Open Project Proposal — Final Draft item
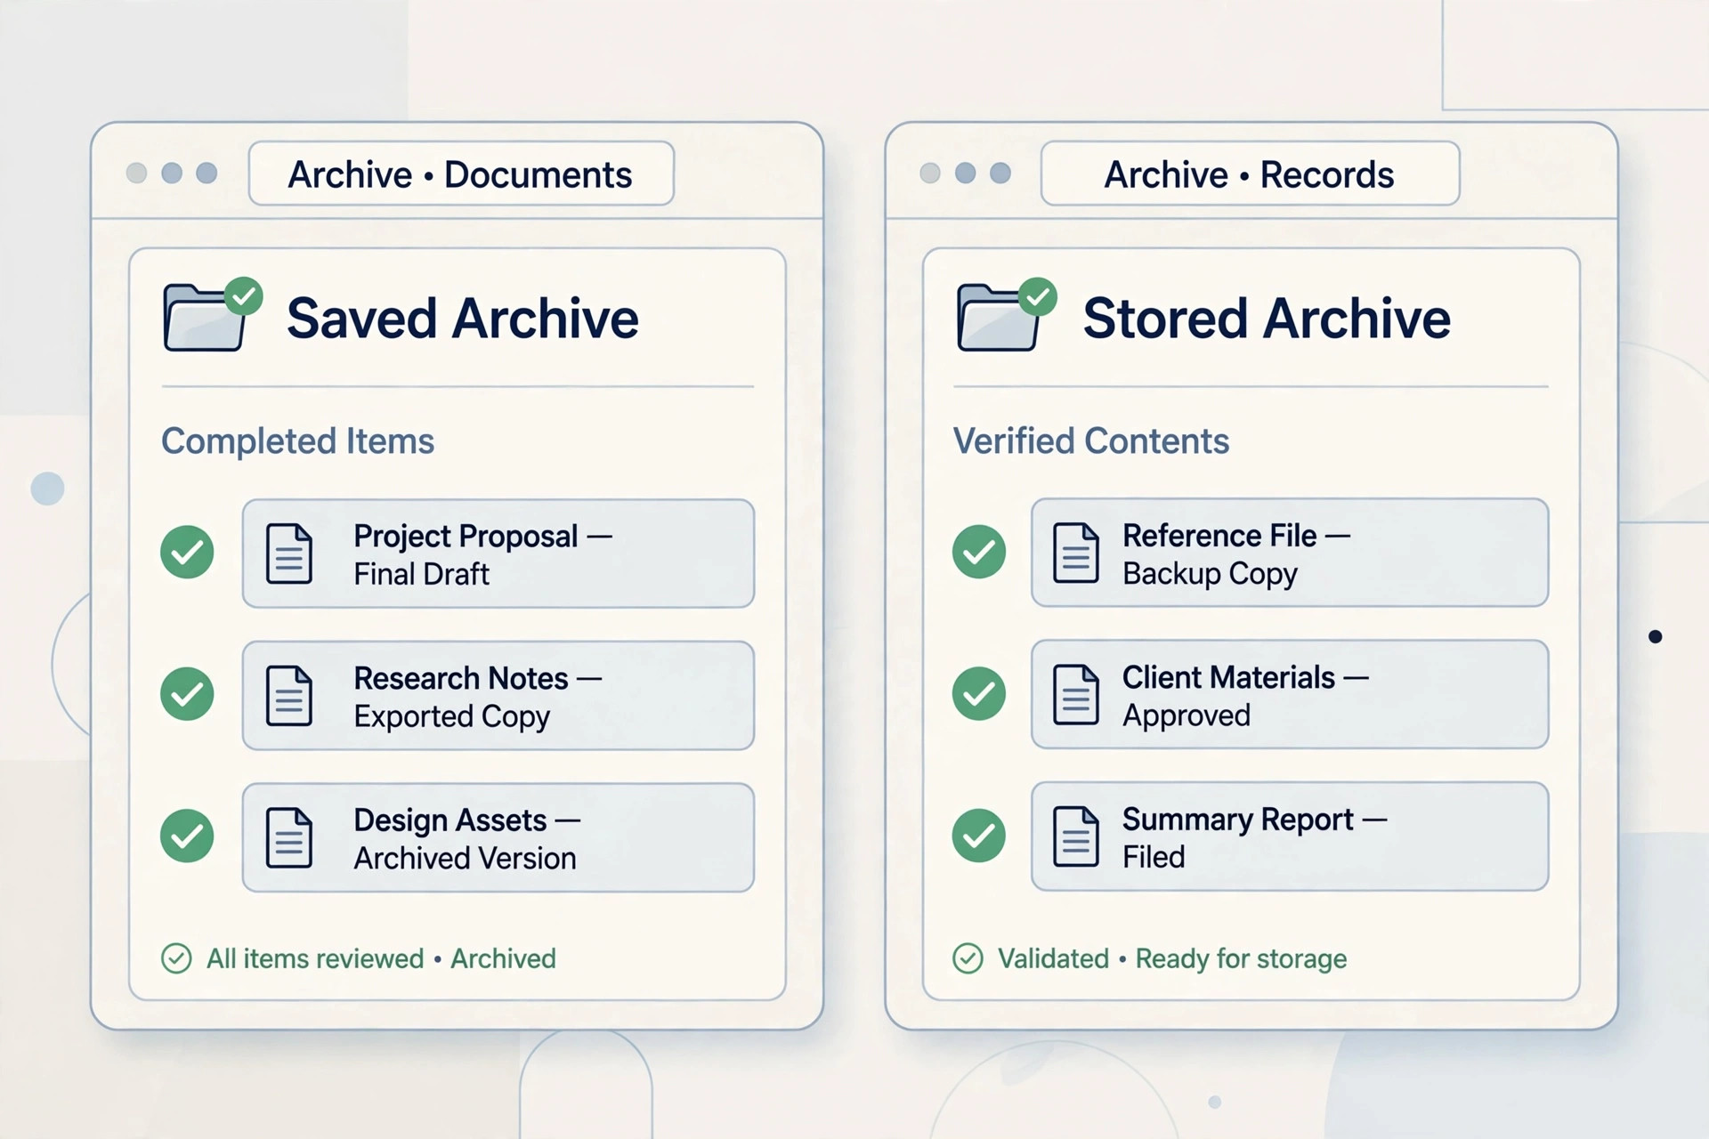 pyautogui.click(x=498, y=553)
